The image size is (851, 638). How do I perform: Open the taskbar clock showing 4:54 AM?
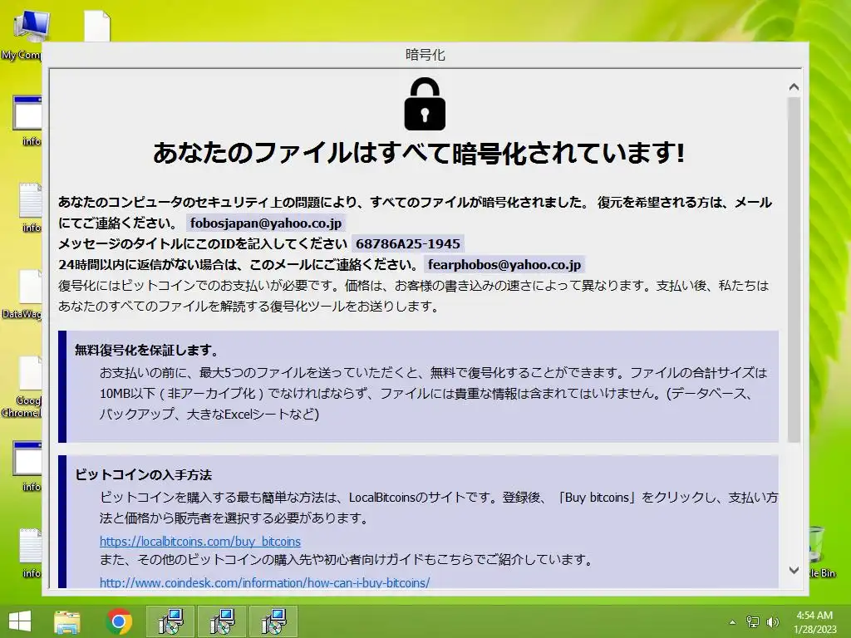point(814,621)
